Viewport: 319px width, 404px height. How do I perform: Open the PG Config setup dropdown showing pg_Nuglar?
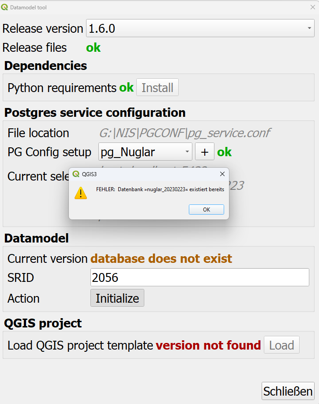[x=145, y=151]
